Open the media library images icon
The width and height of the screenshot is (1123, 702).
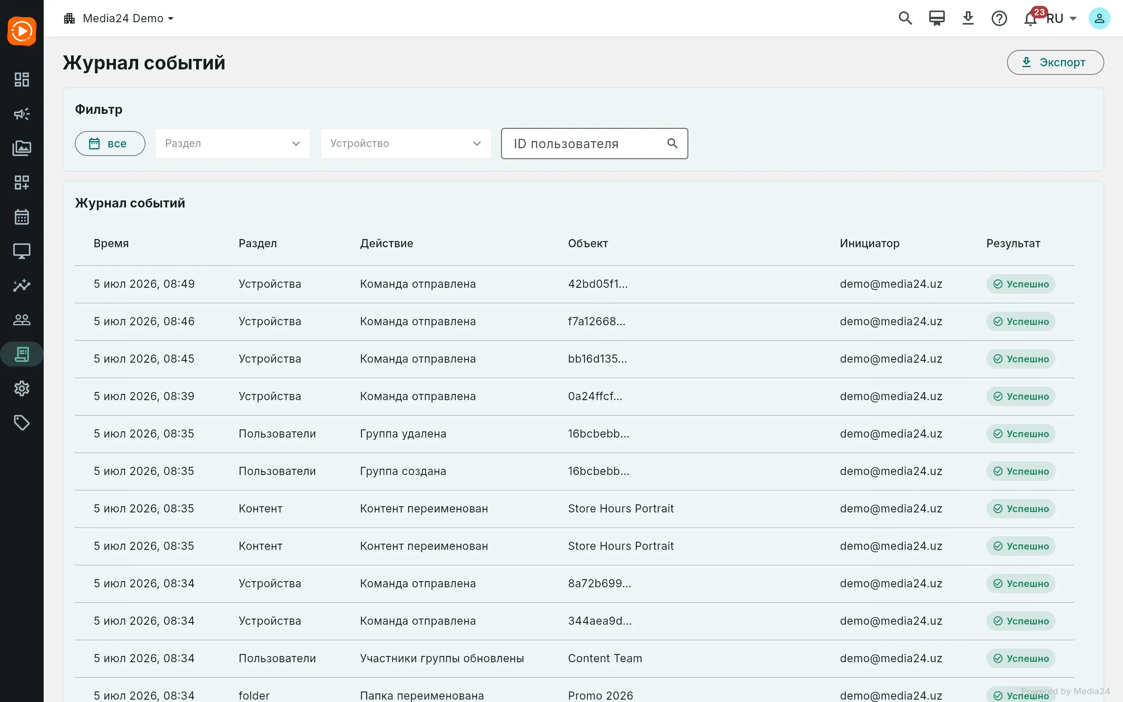pos(22,148)
